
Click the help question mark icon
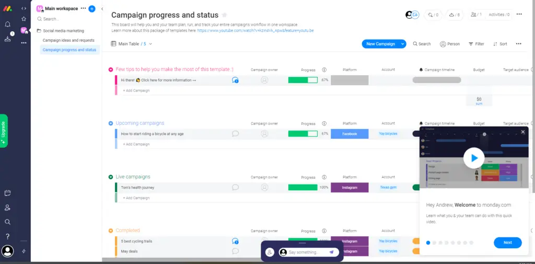[x=8, y=236]
